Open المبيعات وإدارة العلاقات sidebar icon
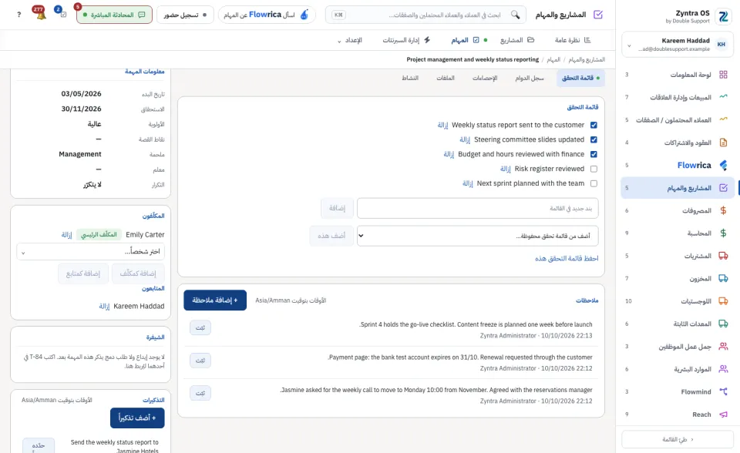 pos(723,97)
